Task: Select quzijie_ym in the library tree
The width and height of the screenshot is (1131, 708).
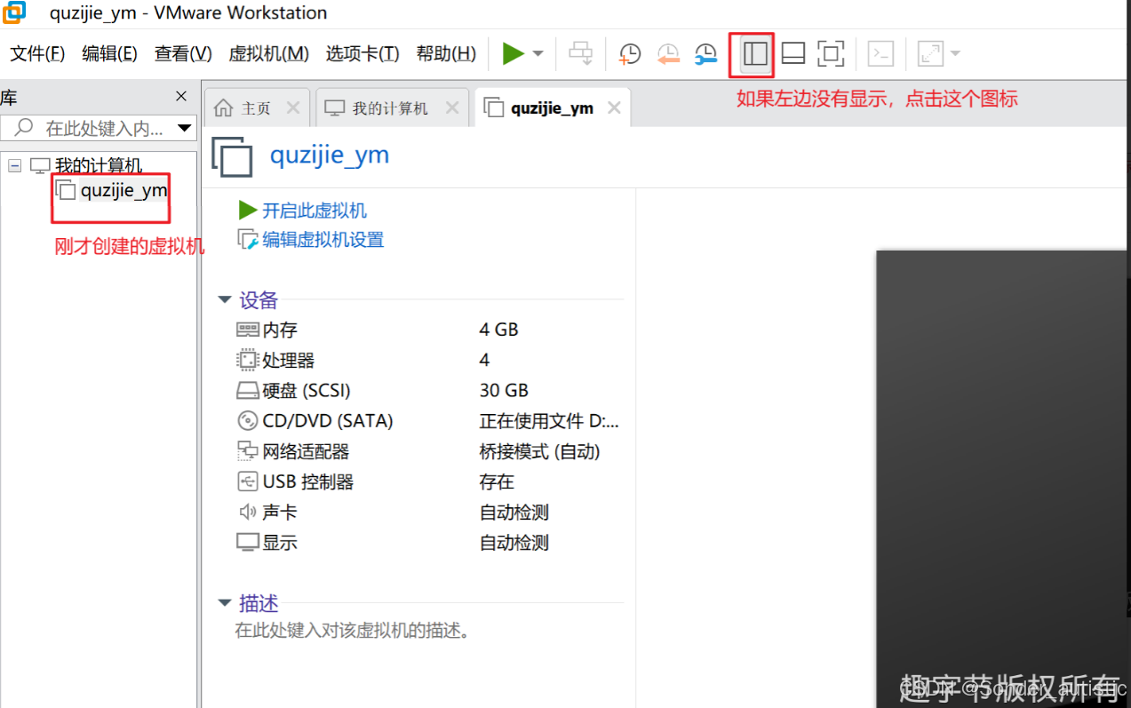Action: pos(123,189)
